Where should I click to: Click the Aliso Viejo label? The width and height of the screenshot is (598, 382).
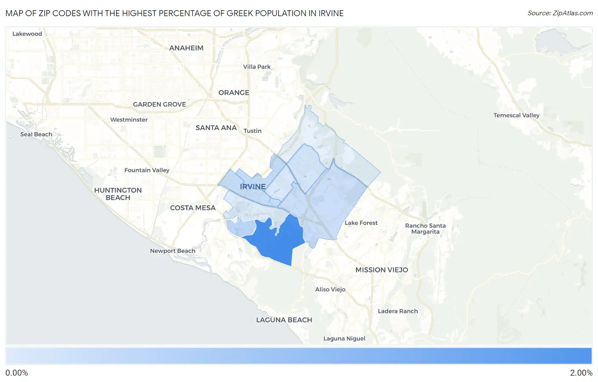click(x=330, y=289)
